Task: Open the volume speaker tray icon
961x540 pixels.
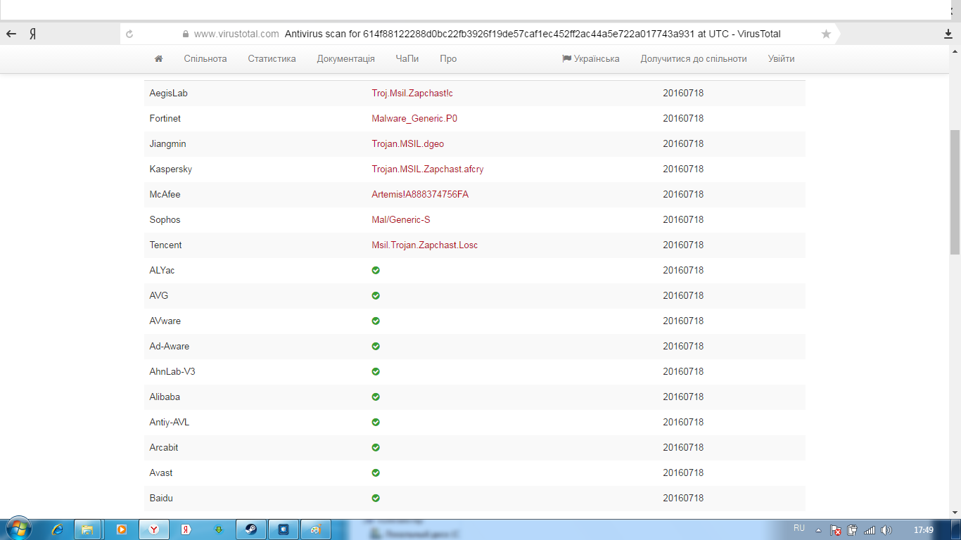Action: point(886,530)
